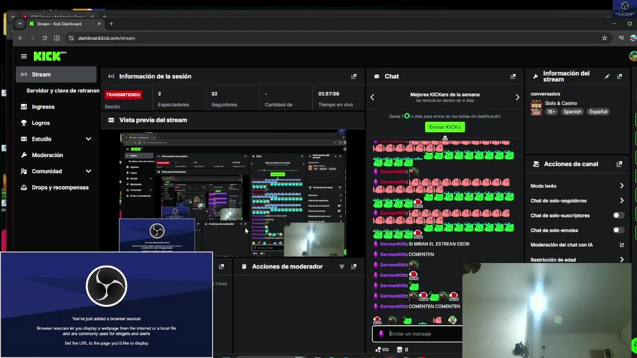
Task: Pop out the Chat panel
Action: point(513,77)
